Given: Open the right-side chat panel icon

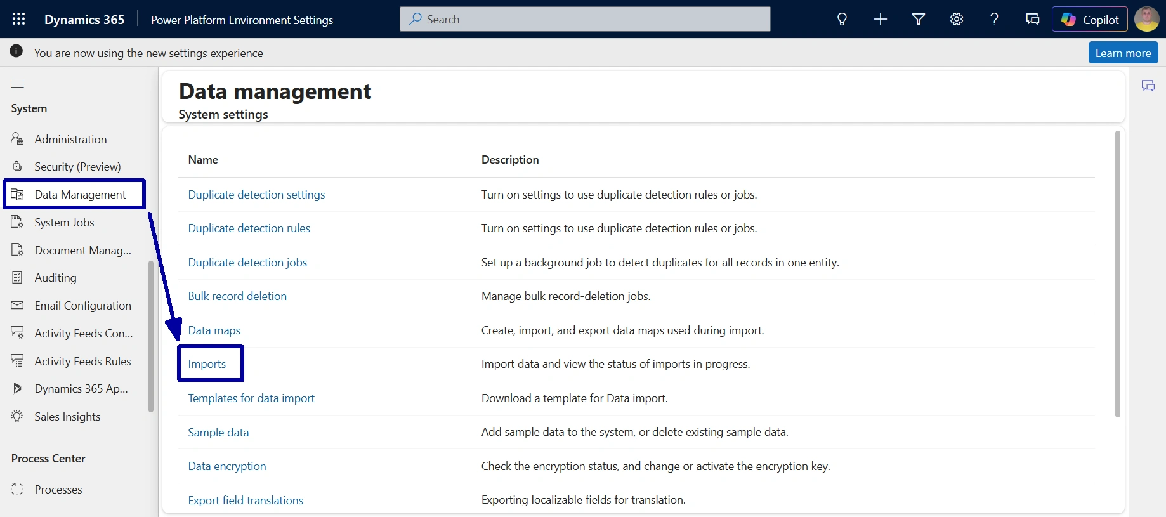Looking at the screenshot, I should coord(1148,86).
